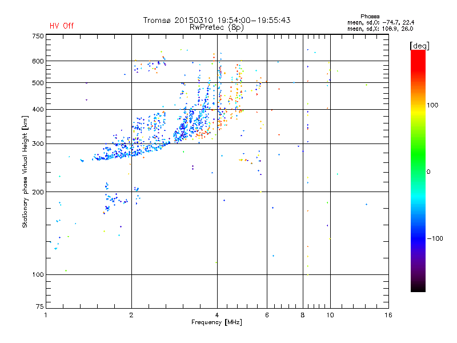Click the red HV Off status label

(x=62, y=26)
